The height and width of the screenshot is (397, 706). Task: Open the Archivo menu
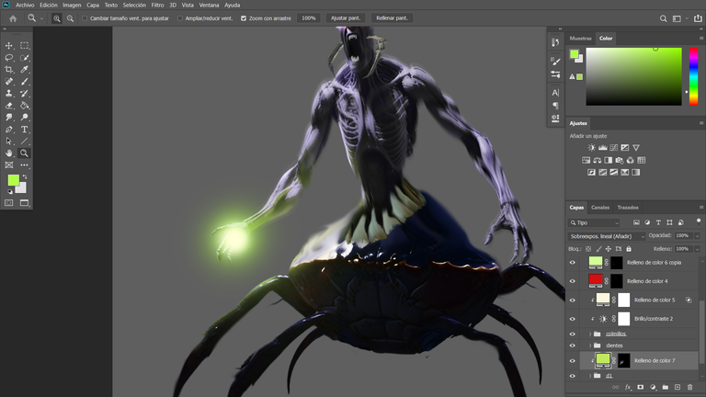(x=25, y=6)
